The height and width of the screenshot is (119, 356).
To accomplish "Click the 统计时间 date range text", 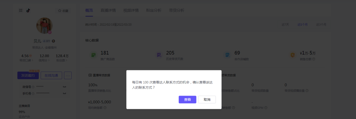I will pos(108,24).
